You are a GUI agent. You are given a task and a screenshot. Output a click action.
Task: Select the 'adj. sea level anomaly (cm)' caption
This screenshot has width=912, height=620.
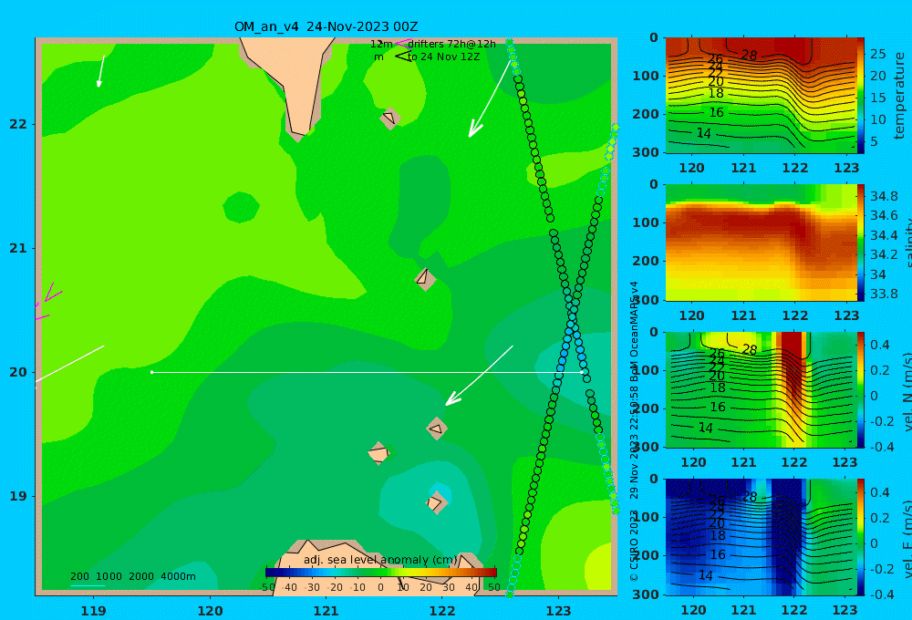pyautogui.click(x=380, y=560)
